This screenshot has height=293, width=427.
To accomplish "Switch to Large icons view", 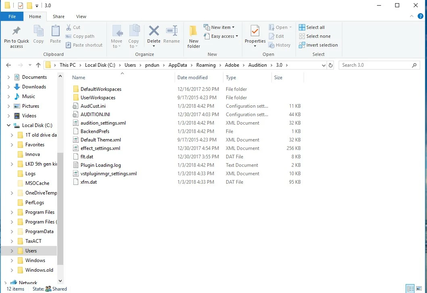I will click(x=419, y=289).
